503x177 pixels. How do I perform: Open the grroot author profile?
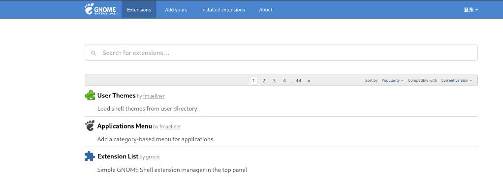pos(153,157)
